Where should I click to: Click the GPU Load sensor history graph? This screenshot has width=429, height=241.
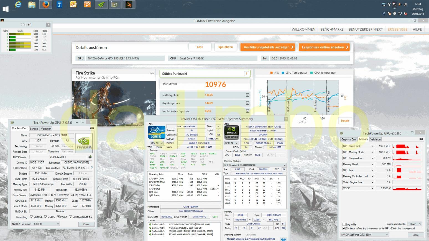pos(407,170)
